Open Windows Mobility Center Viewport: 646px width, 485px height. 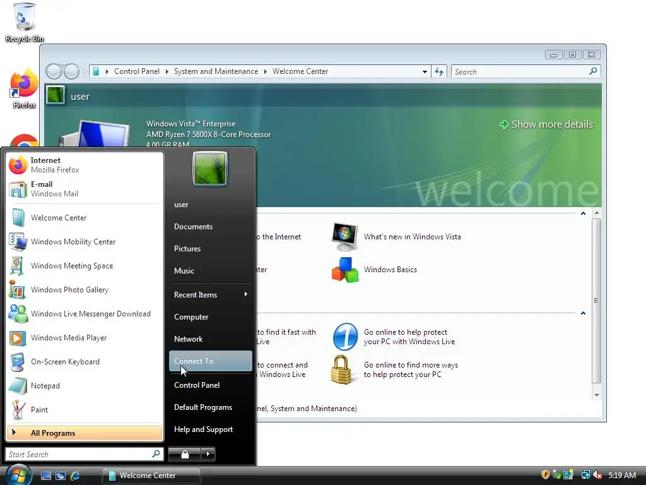85,242
